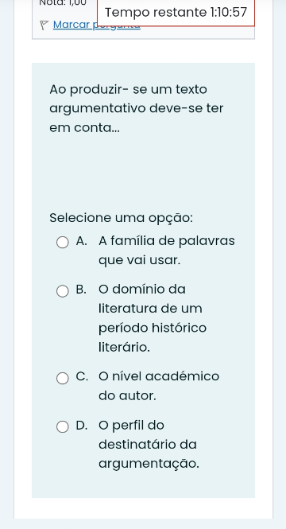Click the remaining time value 1:10:57

[x=229, y=13]
